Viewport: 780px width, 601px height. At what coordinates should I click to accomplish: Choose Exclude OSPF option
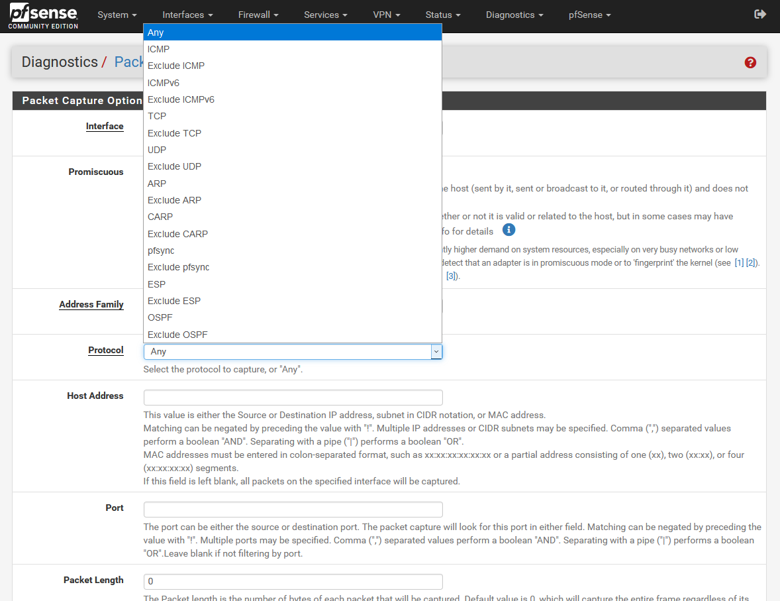(x=293, y=334)
